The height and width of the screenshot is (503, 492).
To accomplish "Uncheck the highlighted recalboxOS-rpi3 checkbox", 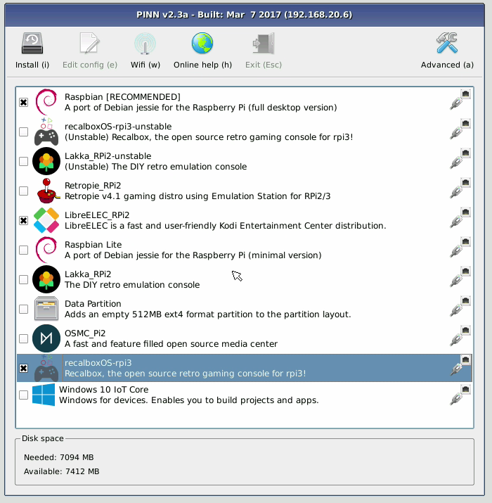I will 23,368.
